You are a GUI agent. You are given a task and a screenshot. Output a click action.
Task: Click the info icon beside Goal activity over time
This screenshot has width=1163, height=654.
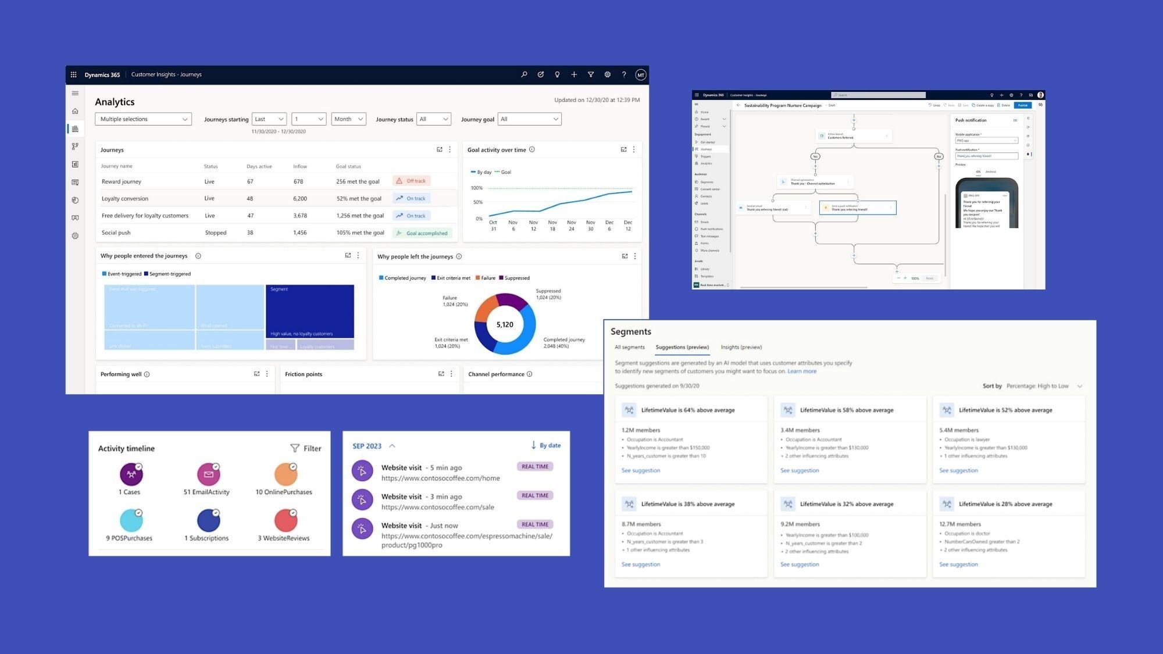532,149
